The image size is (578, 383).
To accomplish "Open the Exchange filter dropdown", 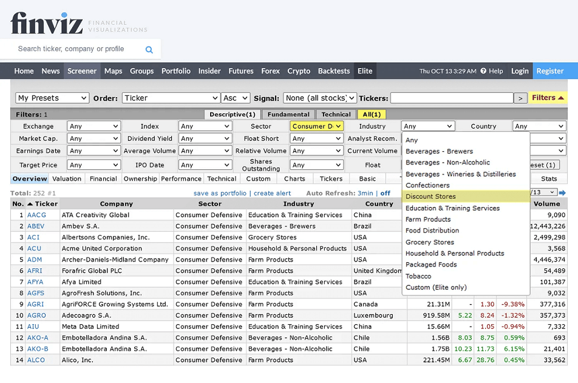I will [93, 126].
